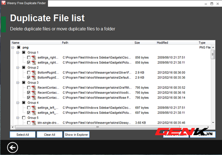
Task: Click the vertical scrollbar thumb
Action: click(213, 54)
